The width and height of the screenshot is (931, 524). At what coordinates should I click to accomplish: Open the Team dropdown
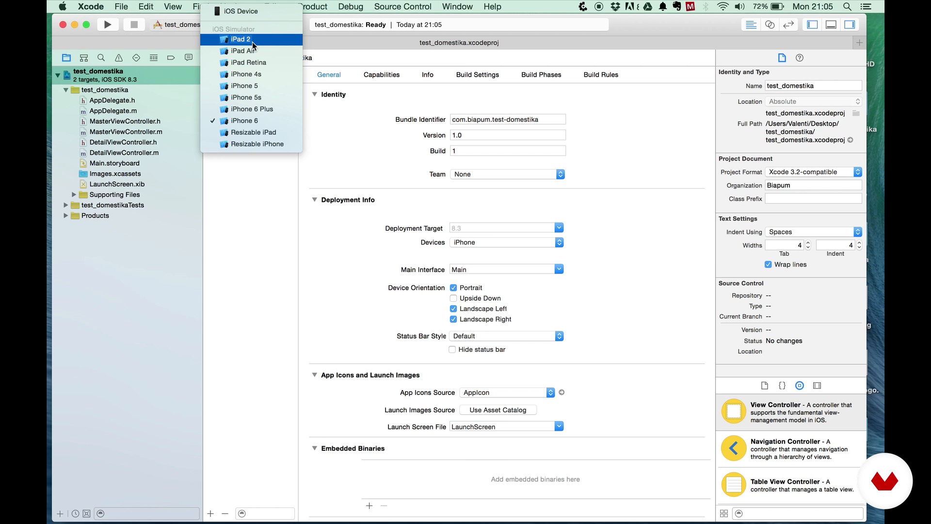point(508,174)
